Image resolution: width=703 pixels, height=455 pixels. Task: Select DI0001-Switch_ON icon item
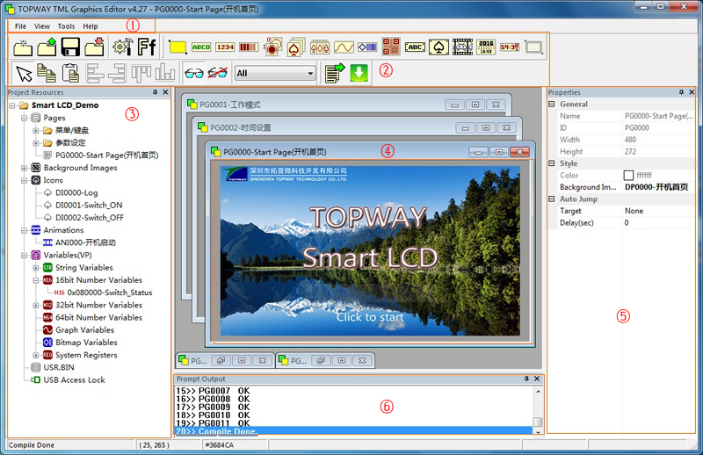[x=89, y=206]
